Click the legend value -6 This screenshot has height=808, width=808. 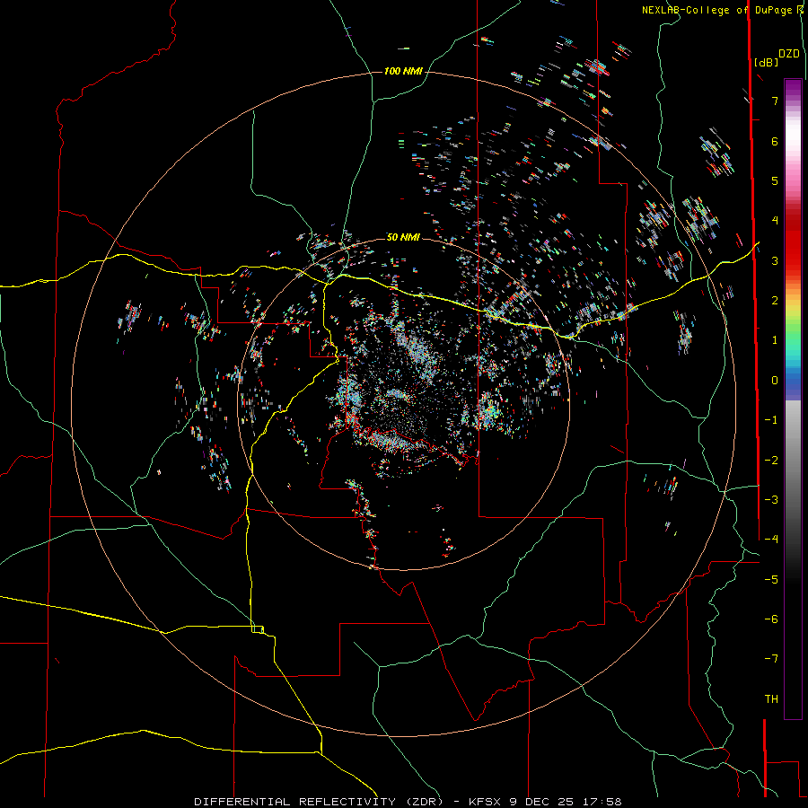[x=771, y=619]
